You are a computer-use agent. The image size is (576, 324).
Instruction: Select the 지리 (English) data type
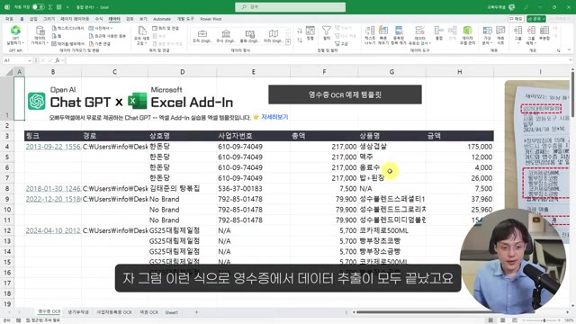coord(274,37)
